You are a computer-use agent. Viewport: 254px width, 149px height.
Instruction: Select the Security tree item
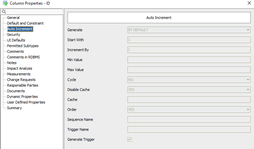click(x=14, y=35)
